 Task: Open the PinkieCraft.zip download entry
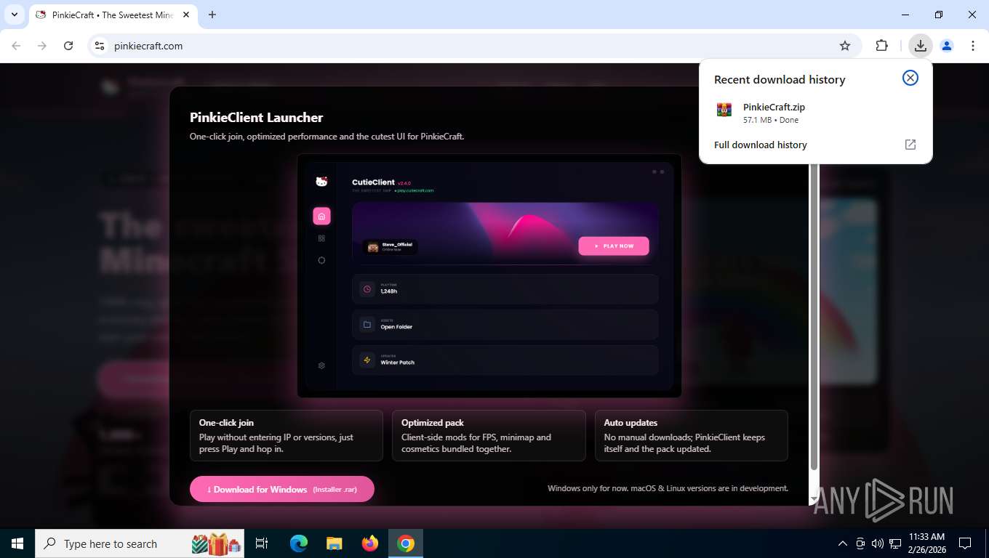[815, 113]
